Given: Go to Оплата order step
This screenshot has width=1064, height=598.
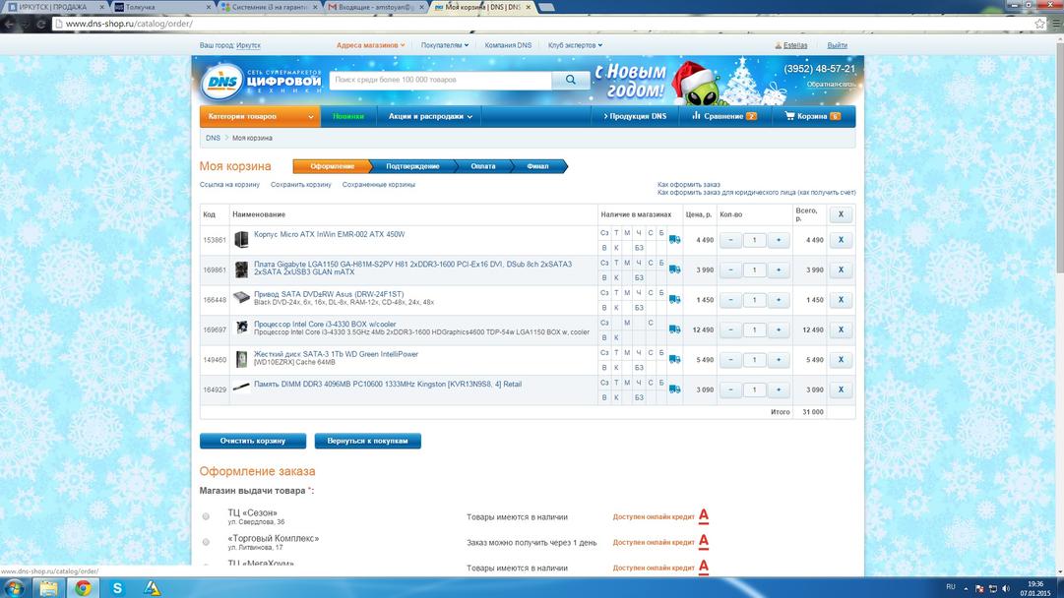Looking at the screenshot, I should click(x=483, y=166).
